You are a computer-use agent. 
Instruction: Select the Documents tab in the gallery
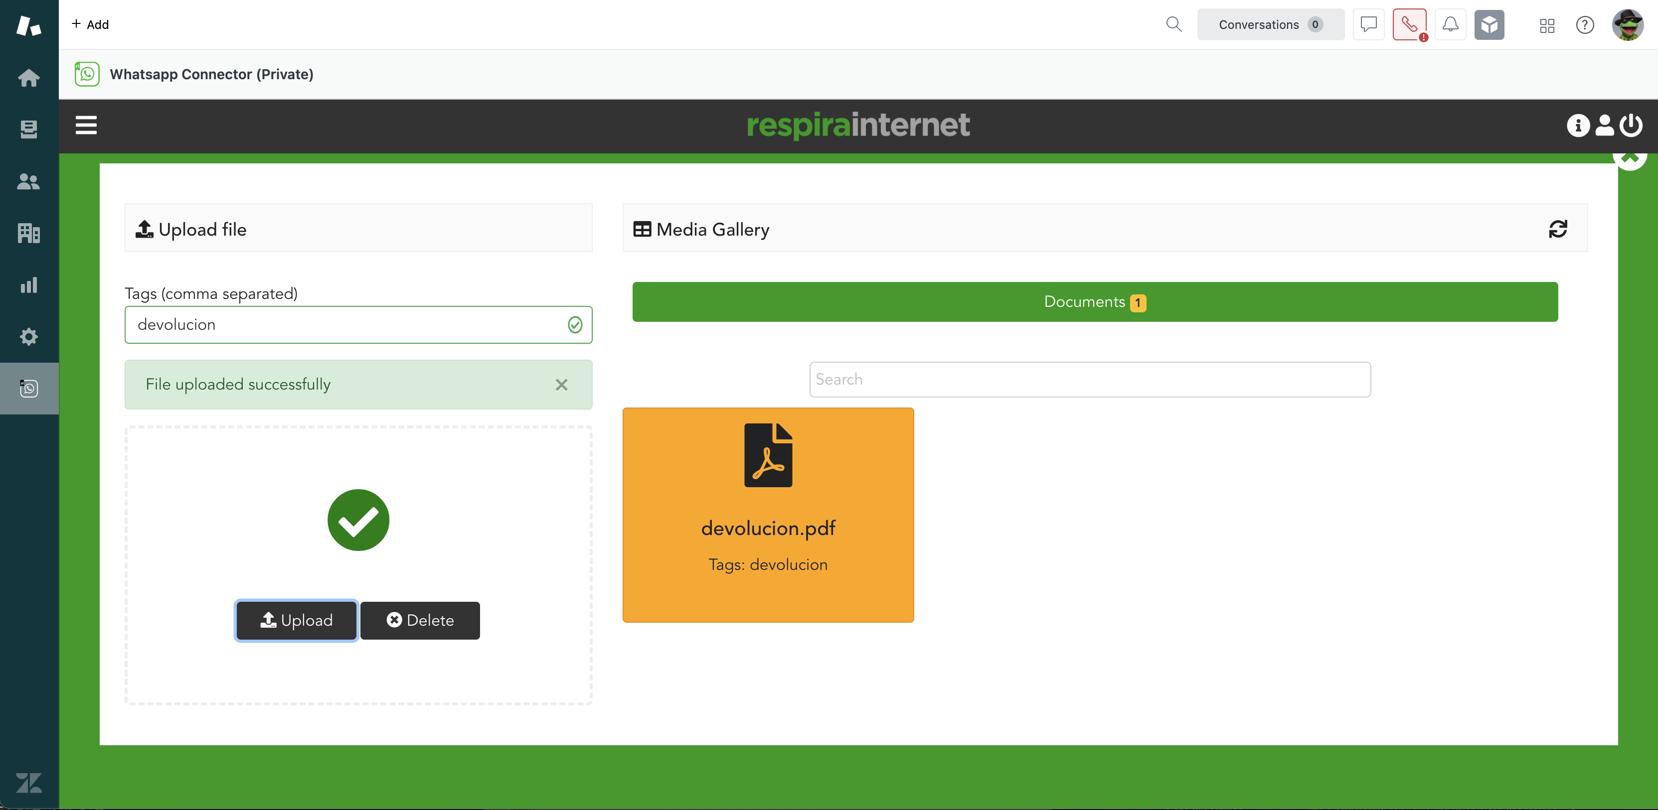click(x=1095, y=302)
